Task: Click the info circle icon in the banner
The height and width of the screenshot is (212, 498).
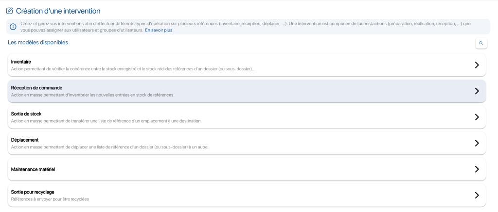Action: [x=13, y=27]
